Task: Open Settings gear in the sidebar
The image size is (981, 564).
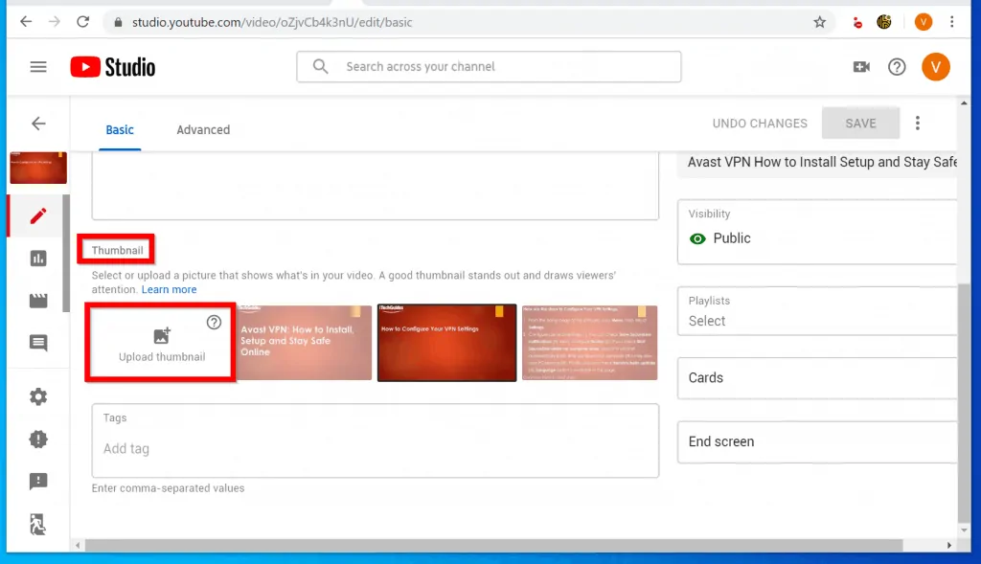Action: pos(38,396)
